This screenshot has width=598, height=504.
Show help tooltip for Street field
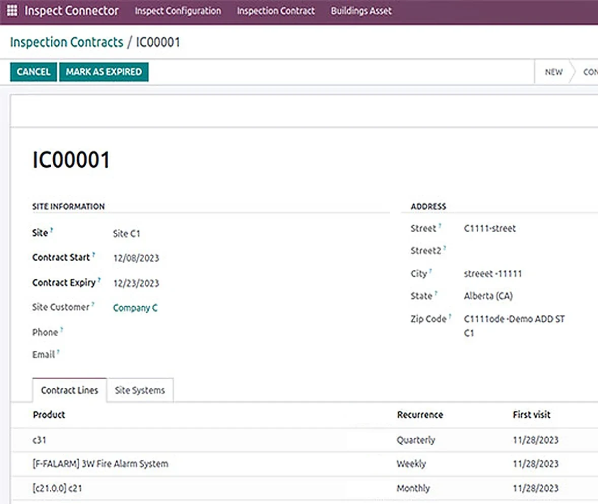coord(440,225)
